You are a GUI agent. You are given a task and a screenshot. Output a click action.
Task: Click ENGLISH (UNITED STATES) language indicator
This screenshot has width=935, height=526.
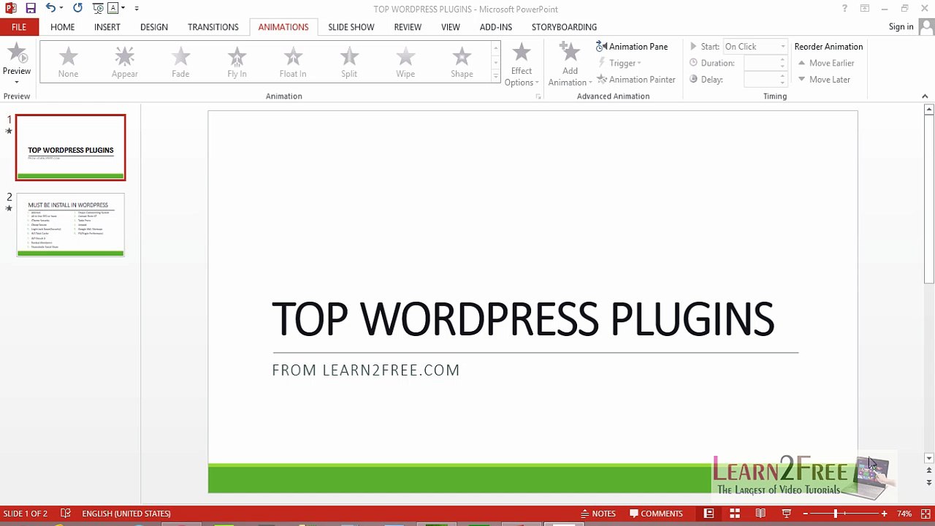tap(126, 514)
